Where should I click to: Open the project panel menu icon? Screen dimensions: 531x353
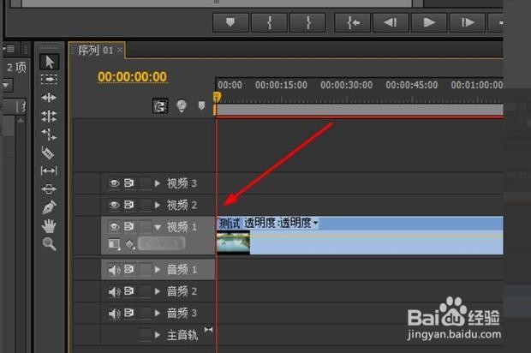coord(9,50)
